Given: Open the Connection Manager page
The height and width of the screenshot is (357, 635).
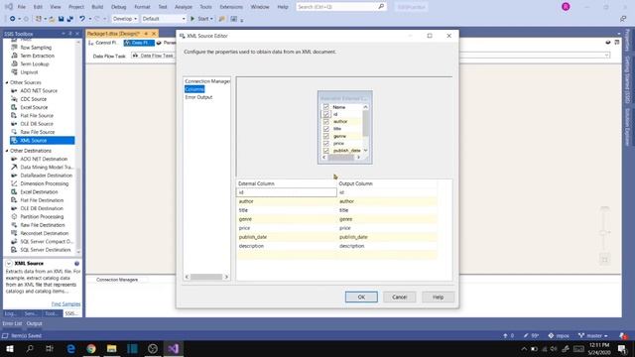Looking at the screenshot, I should pyautogui.click(x=207, y=81).
